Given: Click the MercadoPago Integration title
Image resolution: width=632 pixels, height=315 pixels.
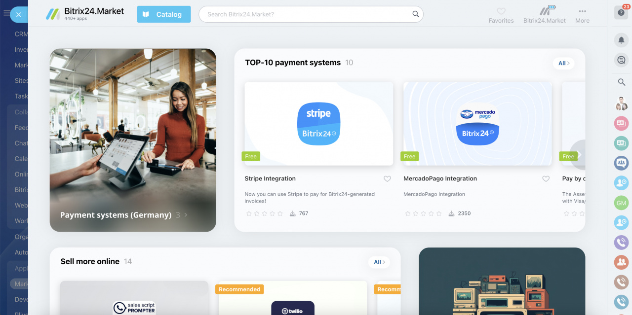Looking at the screenshot, I should [x=440, y=178].
